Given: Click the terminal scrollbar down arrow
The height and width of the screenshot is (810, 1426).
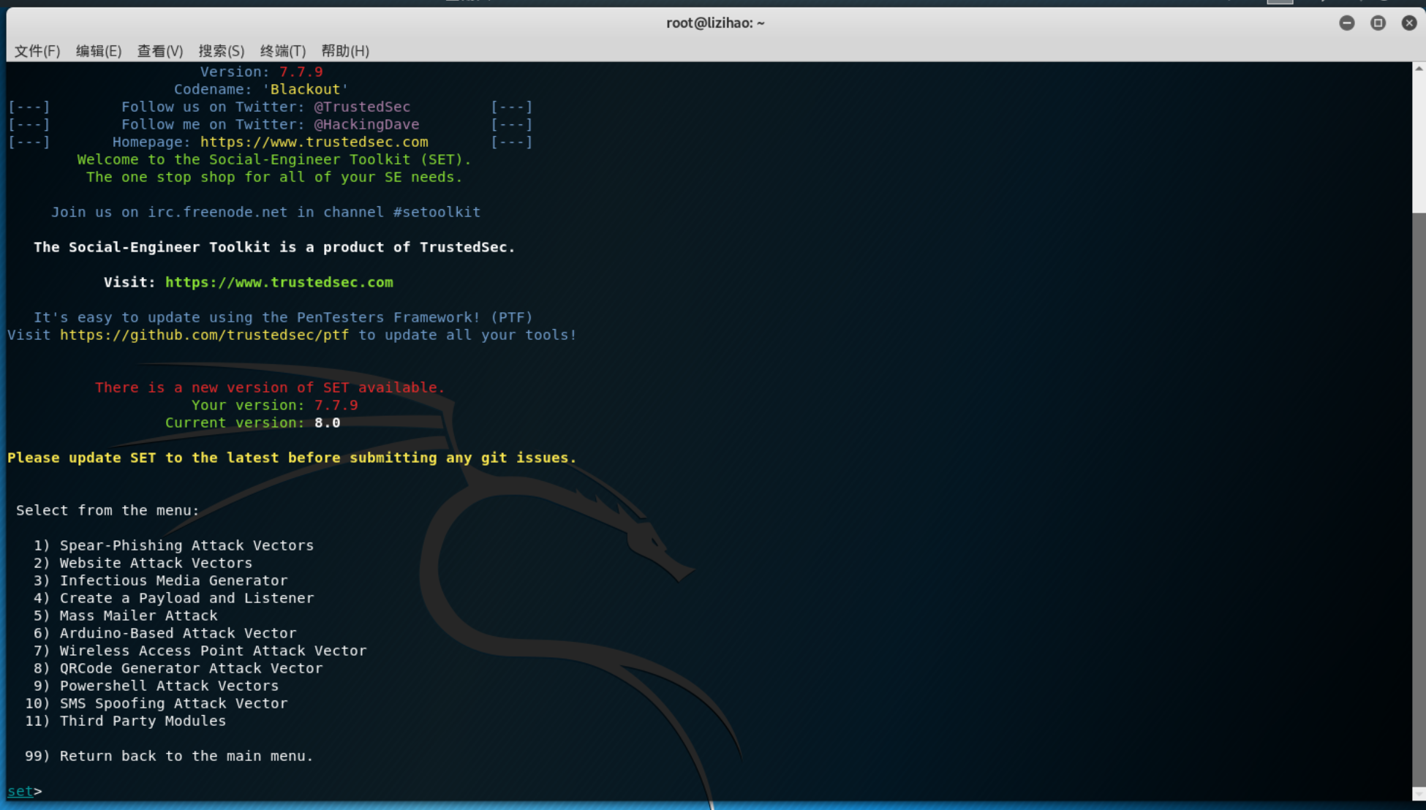Looking at the screenshot, I should (x=1419, y=794).
